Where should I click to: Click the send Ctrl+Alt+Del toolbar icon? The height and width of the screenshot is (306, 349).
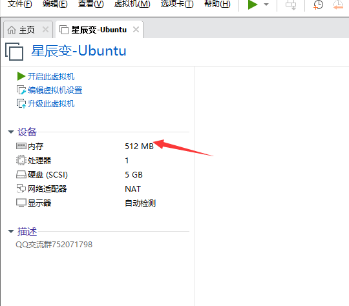click(x=291, y=5)
